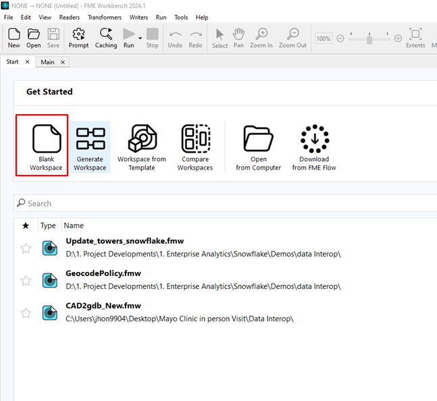The width and height of the screenshot is (437, 401).
Task: Activate the Select pointer tool
Action: 220,38
